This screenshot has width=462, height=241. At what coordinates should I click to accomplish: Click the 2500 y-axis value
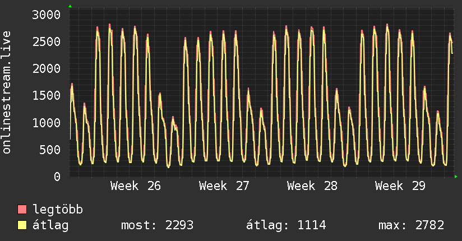pos(47,41)
